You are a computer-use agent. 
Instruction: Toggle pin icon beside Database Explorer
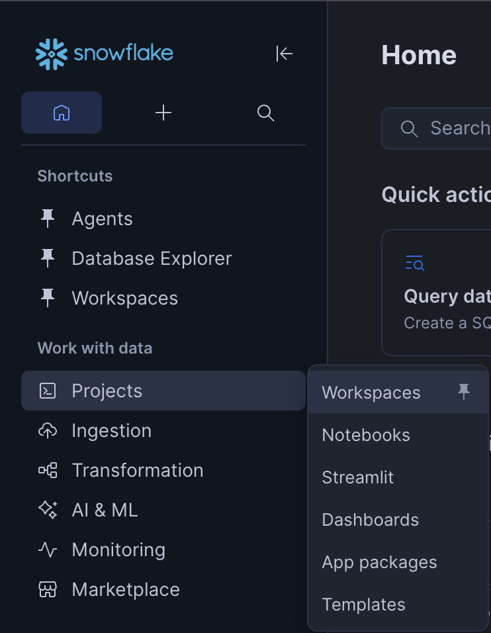(x=48, y=258)
